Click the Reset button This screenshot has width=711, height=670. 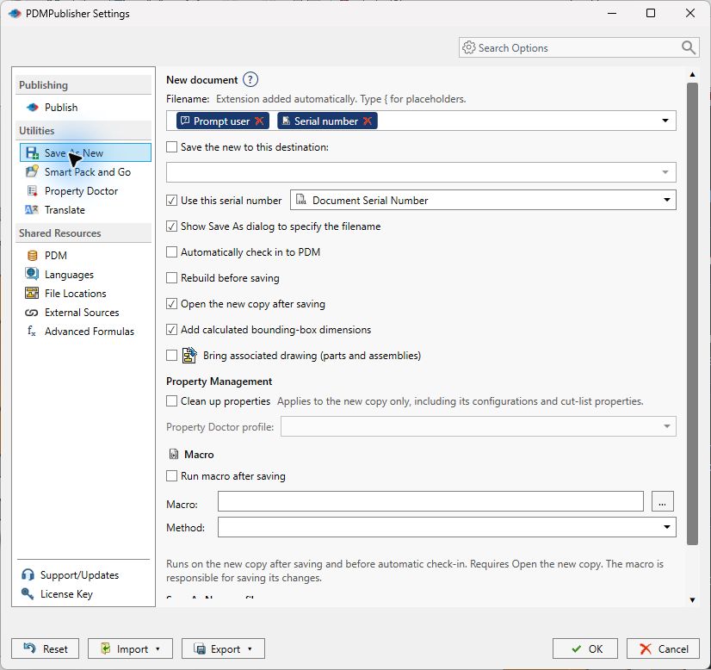tap(46, 648)
